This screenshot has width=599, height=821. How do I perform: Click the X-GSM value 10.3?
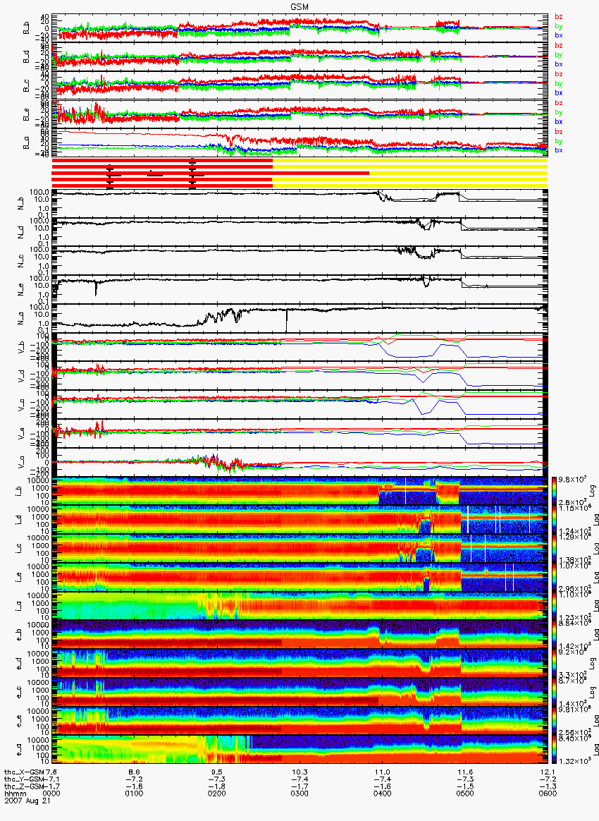299,772
